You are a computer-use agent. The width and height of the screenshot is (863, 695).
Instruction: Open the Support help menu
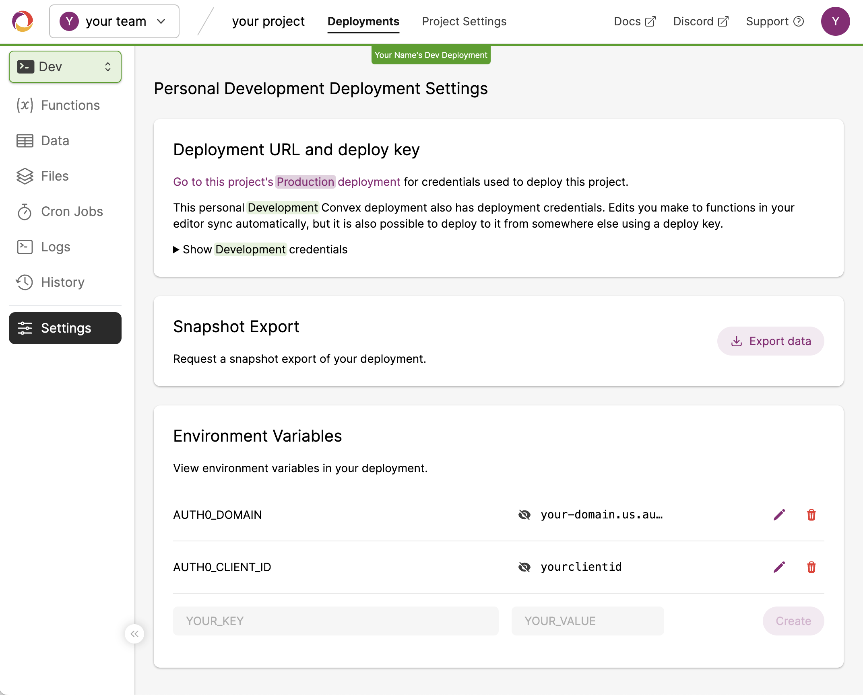pyautogui.click(x=775, y=21)
